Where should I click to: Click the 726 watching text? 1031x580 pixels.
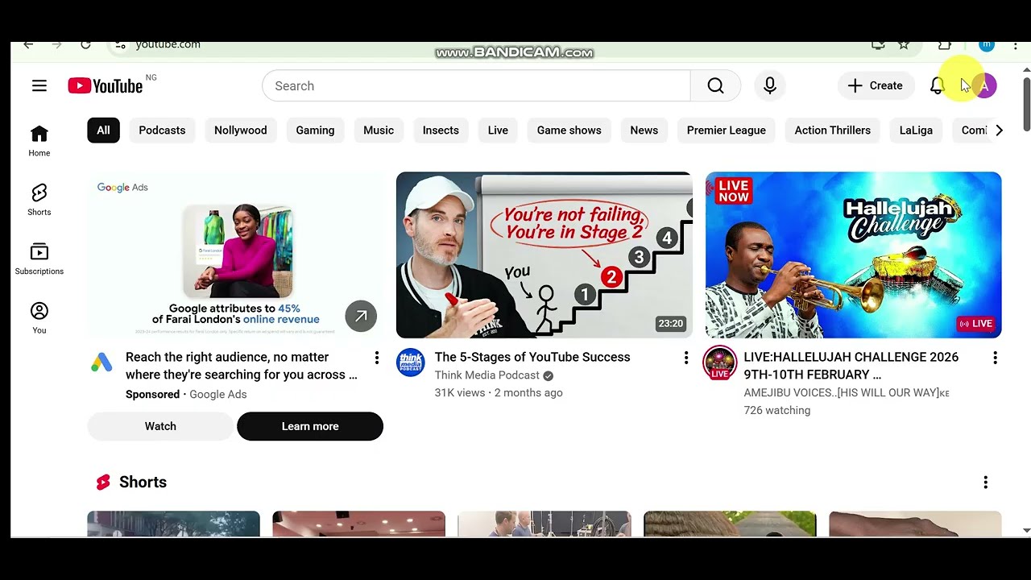pyautogui.click(x=777, y=411)
